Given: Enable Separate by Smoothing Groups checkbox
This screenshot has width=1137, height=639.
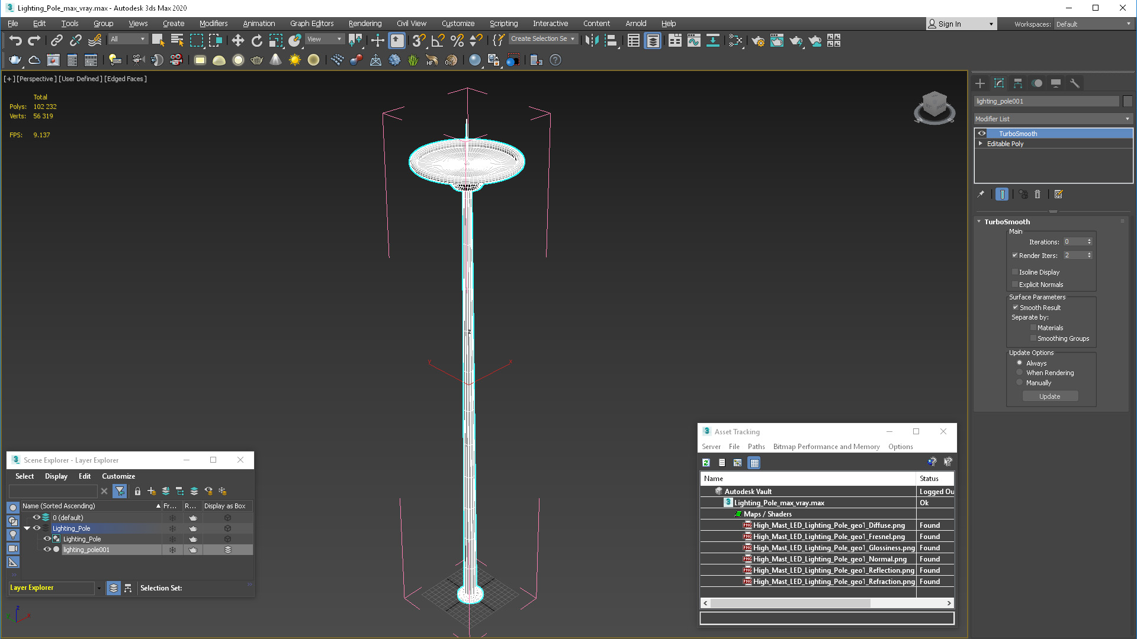Looking at the screenshot, I should [x=1033, y=338].
